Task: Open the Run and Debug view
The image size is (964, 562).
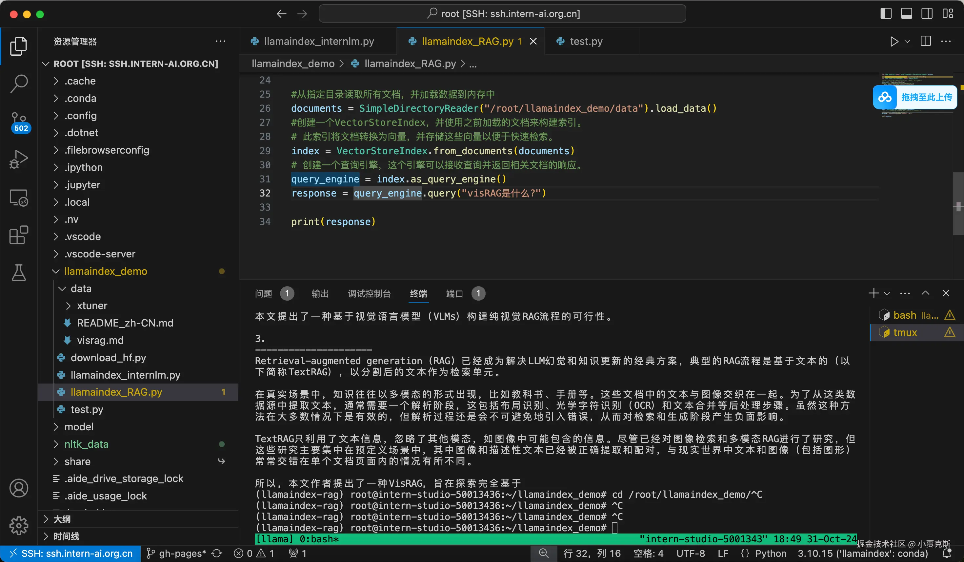Action: [x=18, y=159]
